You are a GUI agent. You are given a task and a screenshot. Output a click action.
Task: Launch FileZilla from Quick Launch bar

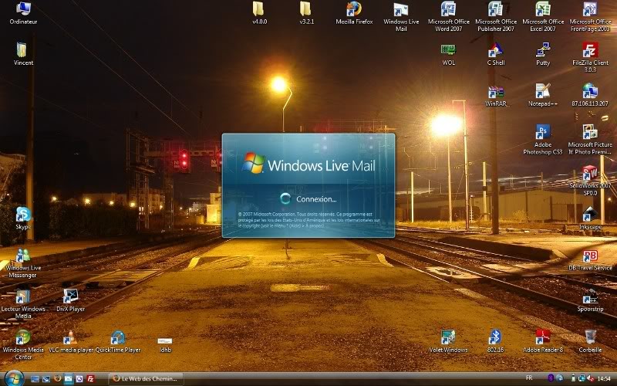[90, 379]
